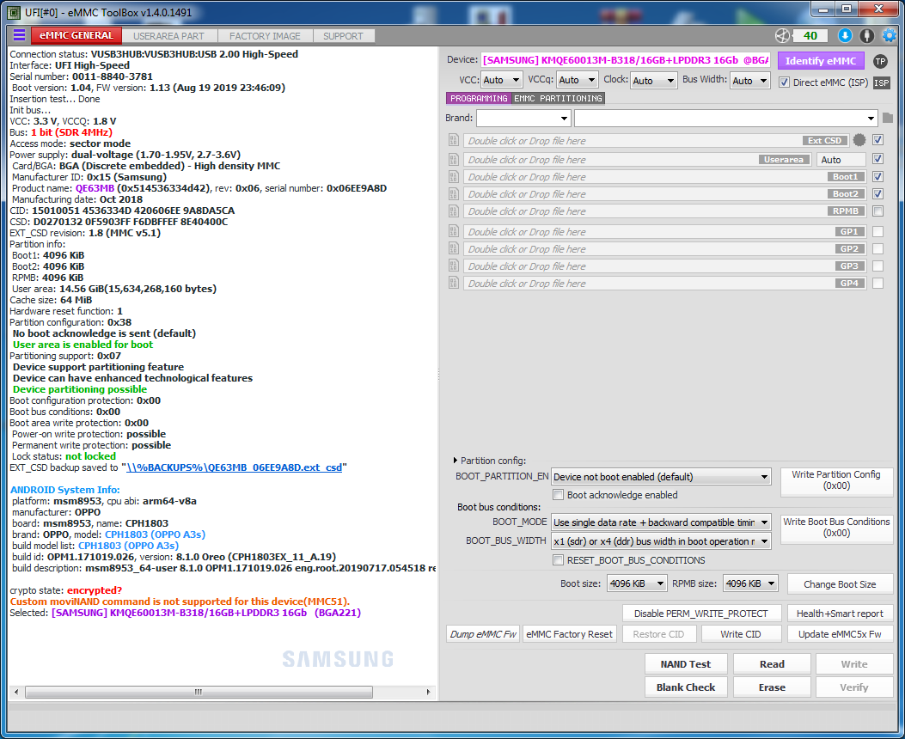Click the Ext CSD gear icon
905x739 pixels.
point(859,140)
